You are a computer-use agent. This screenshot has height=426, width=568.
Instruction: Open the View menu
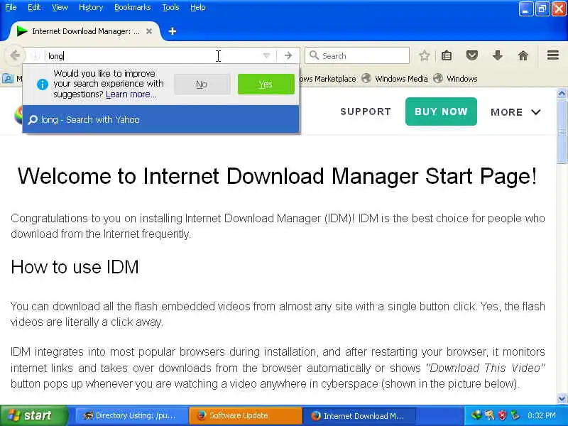pyautogui.click(x=60, y=7)
